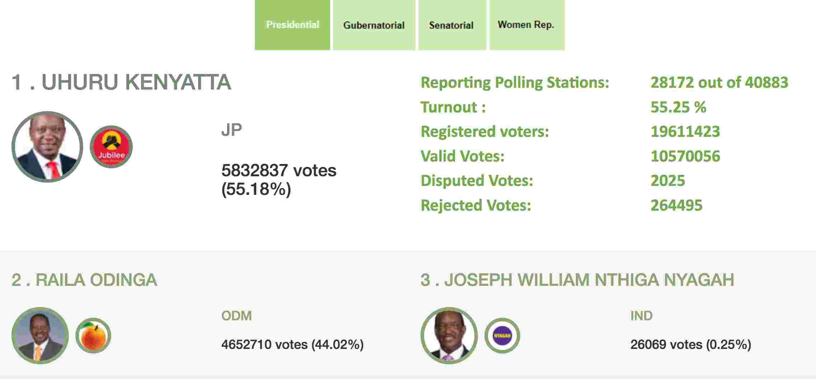Click the Joseph William Nthiga Nyagah heading
This screenshot has width=816, height=379.
[577, 280]
